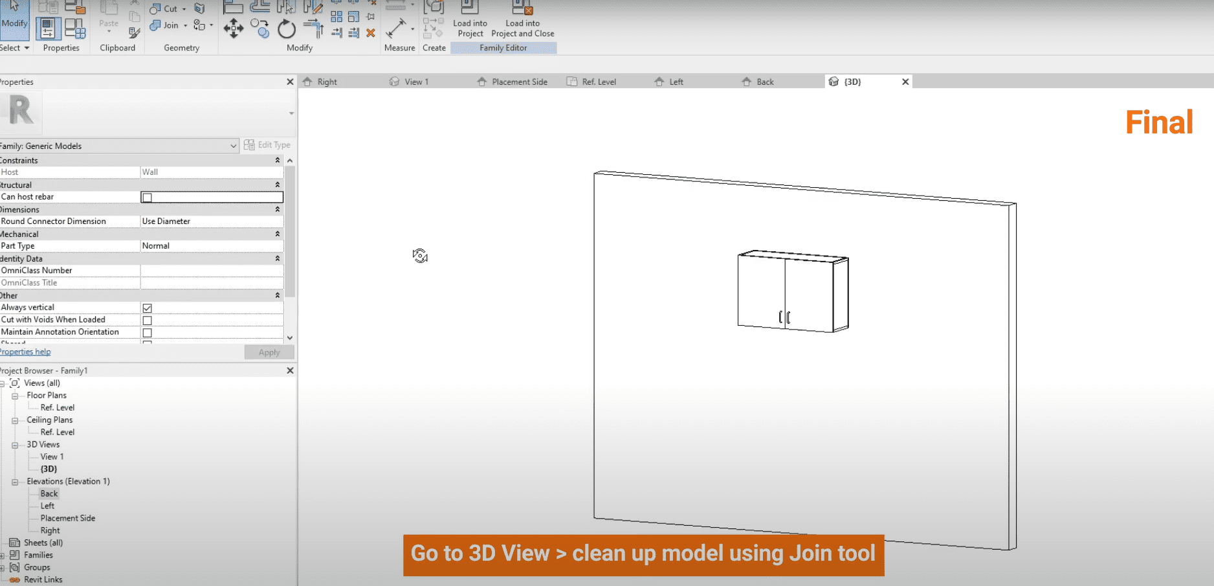Viewport: 1214px width, 586px height.
Task: Switch to the Ref. Level view tab
Action: tap(599, 82)
